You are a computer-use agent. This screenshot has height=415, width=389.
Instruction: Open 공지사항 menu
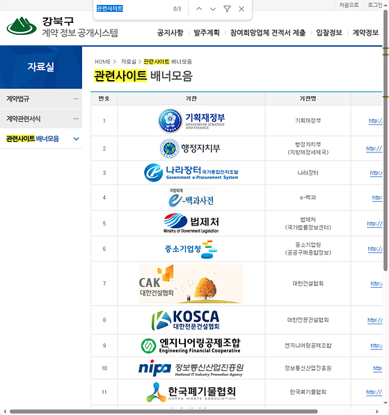pos(170,33)
